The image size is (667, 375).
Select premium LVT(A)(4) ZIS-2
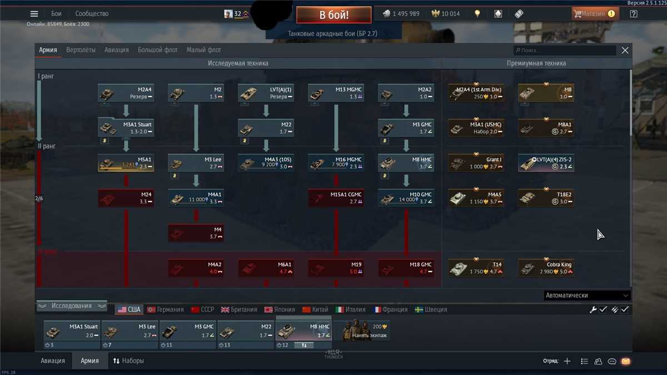[x=546, y=163]
